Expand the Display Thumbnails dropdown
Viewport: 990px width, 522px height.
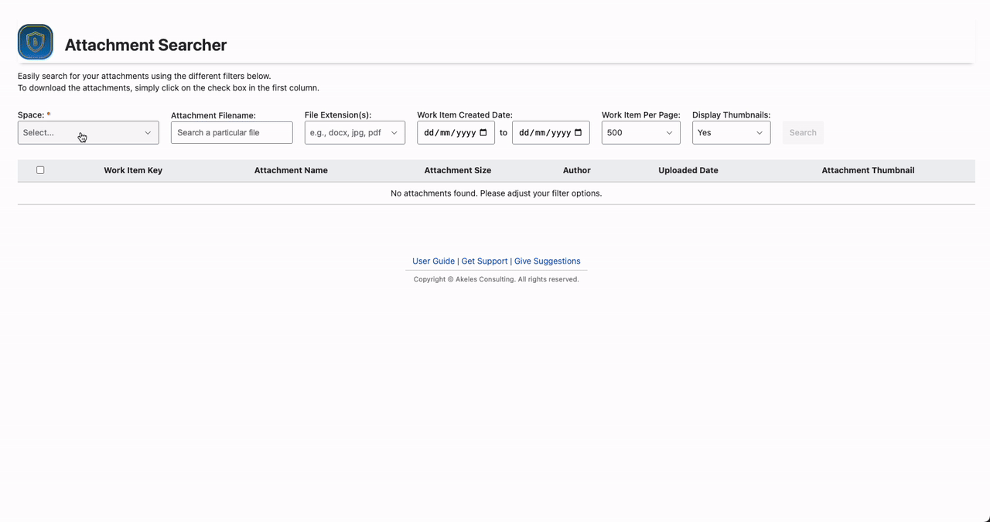pyautogui.click(x=731, y=132)
